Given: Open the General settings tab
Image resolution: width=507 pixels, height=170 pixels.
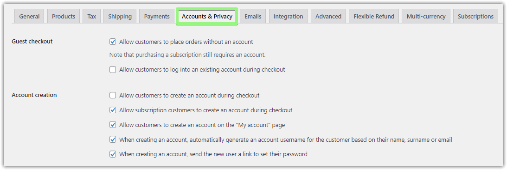Looking at the screenshot, I should click(x=29, y=17).
